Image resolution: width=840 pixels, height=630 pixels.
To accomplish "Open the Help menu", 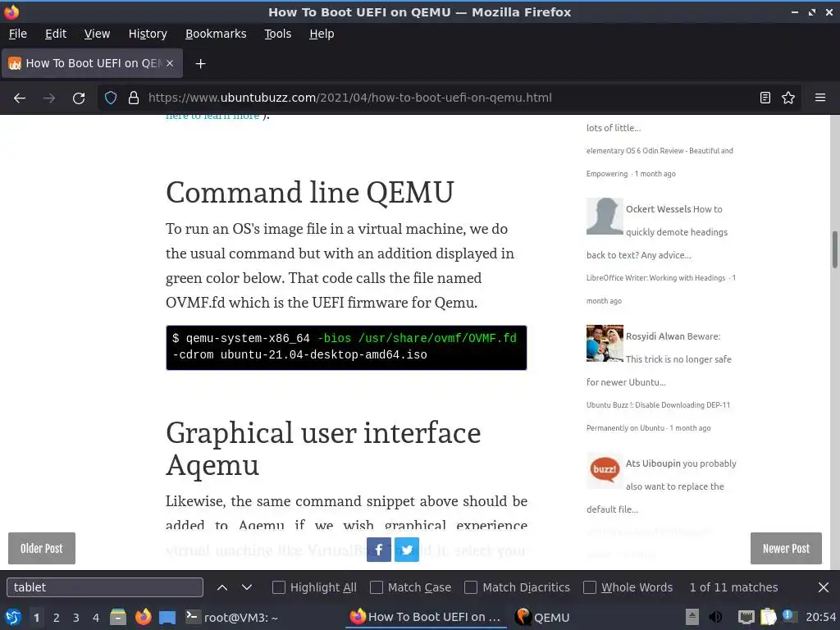I will pos(322,34).
